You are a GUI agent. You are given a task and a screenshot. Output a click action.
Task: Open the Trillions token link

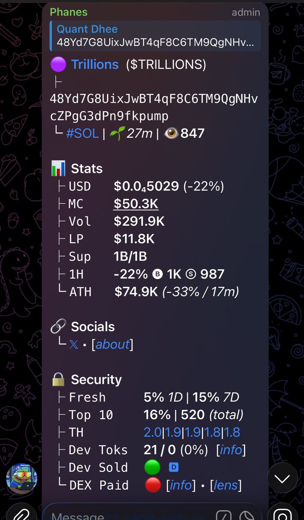(95, 65)
